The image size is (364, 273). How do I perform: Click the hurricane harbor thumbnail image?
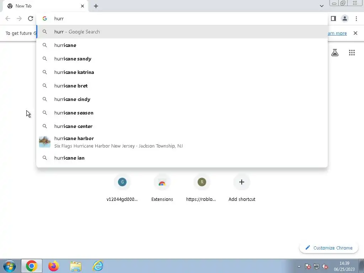[44, 142]
